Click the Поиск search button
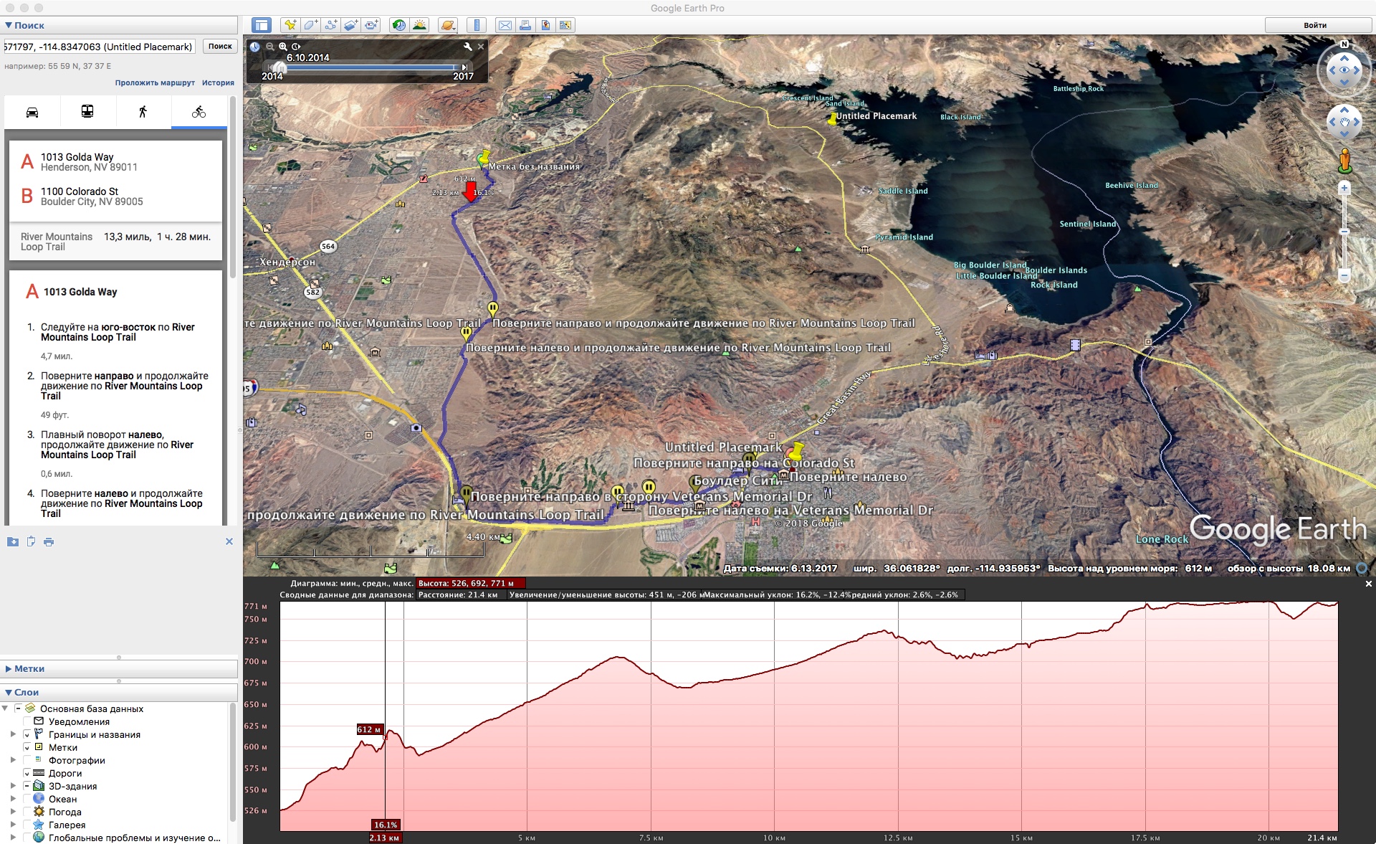This screenshot has height=844, width=1376. point(220,46)
